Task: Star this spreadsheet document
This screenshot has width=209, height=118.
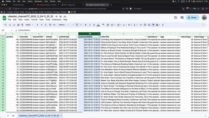Action: [56, 17]
